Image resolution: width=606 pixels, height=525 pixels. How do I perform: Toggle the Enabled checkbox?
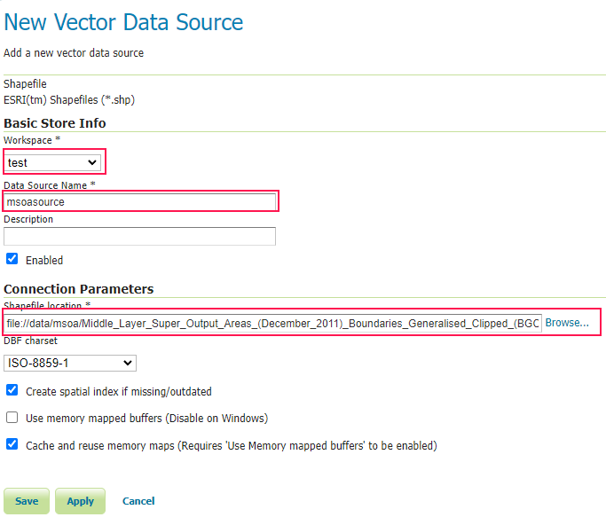(x=12, y=259)
